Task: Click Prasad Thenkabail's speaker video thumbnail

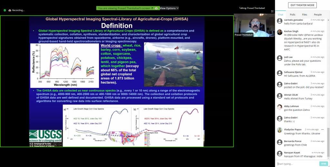Action: 253,25
